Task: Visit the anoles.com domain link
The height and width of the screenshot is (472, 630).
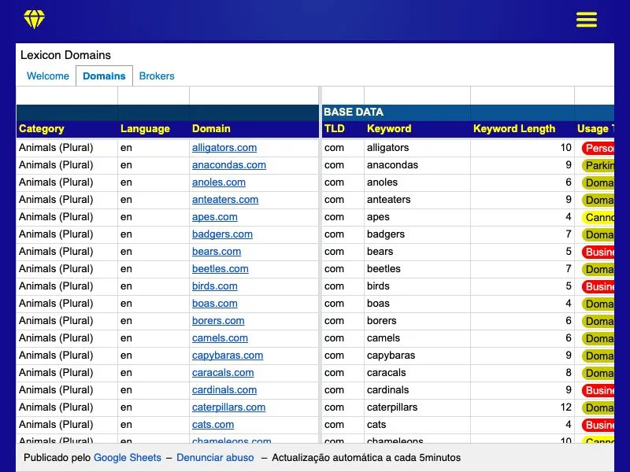Action: click(x=219, y=183)
